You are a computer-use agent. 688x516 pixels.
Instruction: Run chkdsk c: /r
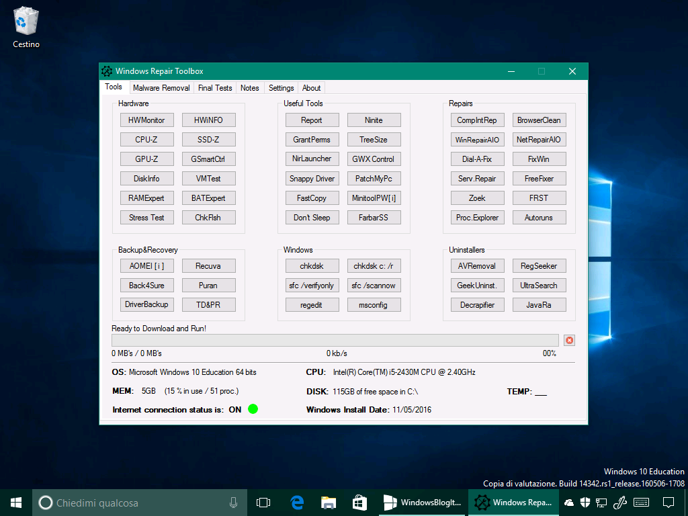[x=374, y=266]
